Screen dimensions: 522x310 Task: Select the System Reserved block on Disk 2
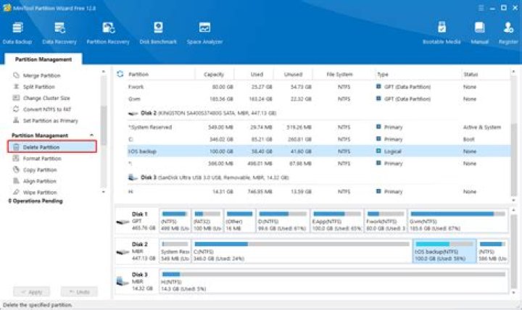[175, 251]
